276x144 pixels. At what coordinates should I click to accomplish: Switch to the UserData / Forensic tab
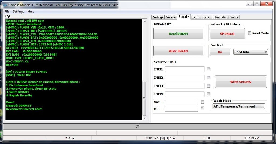(x=226, y=17)
